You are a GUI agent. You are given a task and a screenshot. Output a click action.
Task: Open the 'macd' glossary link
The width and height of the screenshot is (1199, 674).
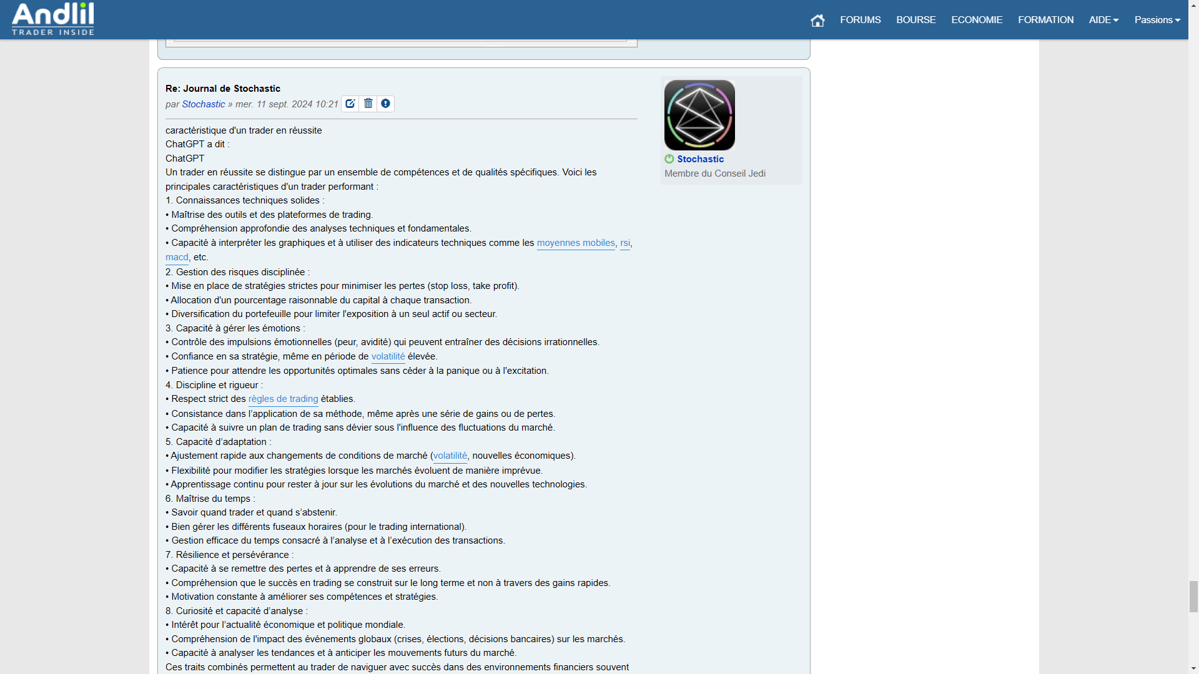[x=177, y=257]
